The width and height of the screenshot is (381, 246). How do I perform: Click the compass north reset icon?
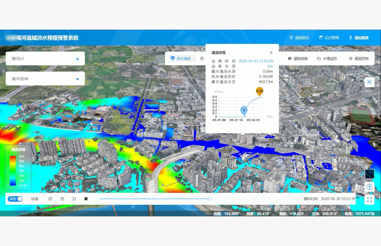[x=369, y=187]
